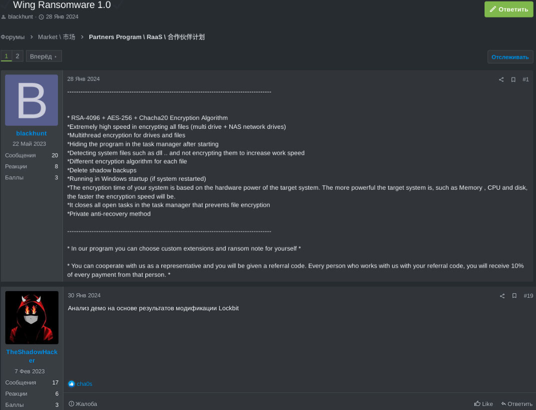
Task: Report the post via Жалоба
Action: pyautogui.click(x=83, y=404)
